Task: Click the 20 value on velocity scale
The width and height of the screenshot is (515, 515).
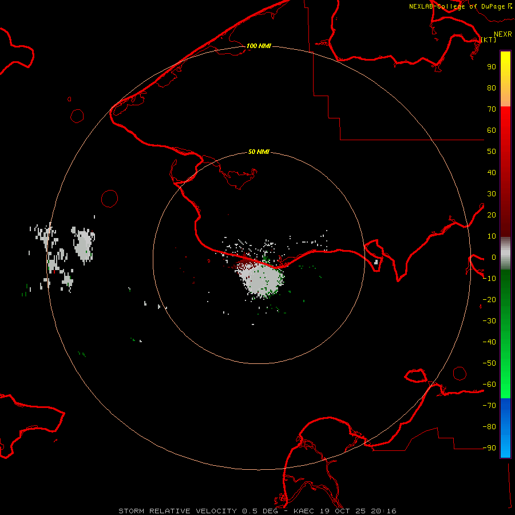Action: 492,215
